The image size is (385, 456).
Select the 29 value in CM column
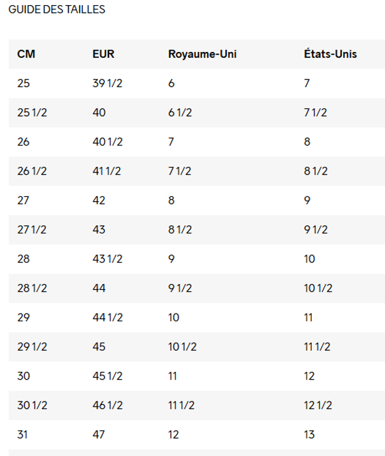24,317
